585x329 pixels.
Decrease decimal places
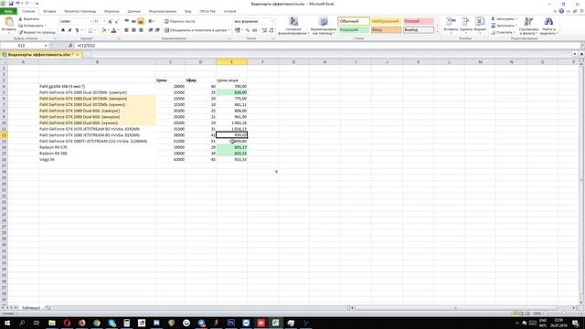click(271, 30)
